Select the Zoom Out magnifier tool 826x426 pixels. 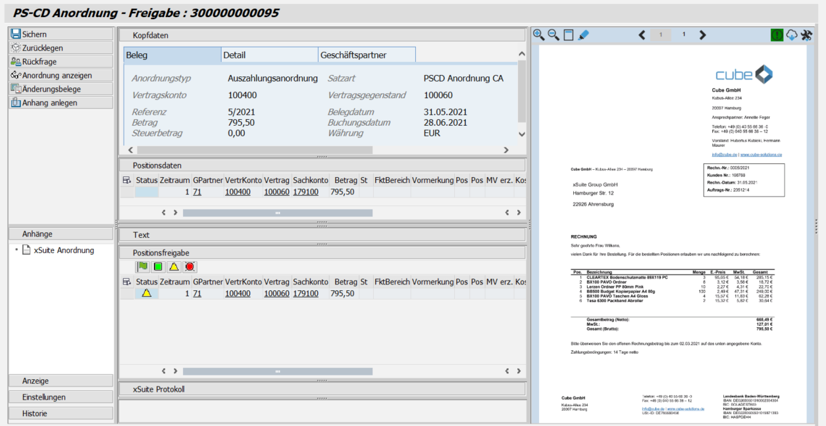click(x=553, y=35)
